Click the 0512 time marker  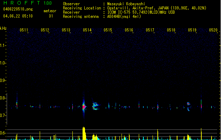45,30
